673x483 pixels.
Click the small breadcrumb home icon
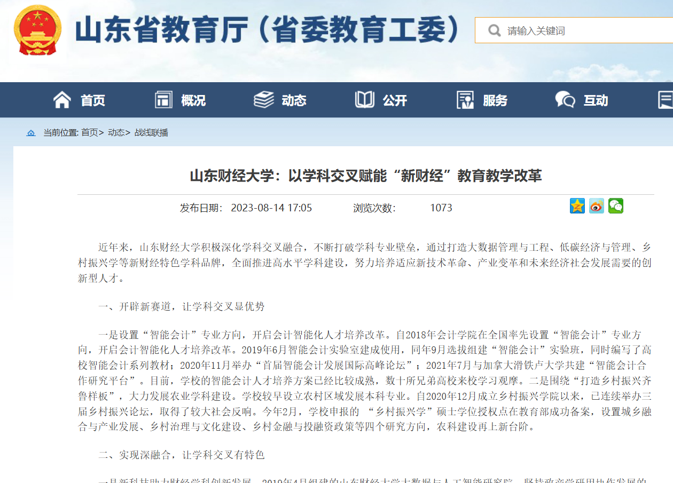click(31, 133)
